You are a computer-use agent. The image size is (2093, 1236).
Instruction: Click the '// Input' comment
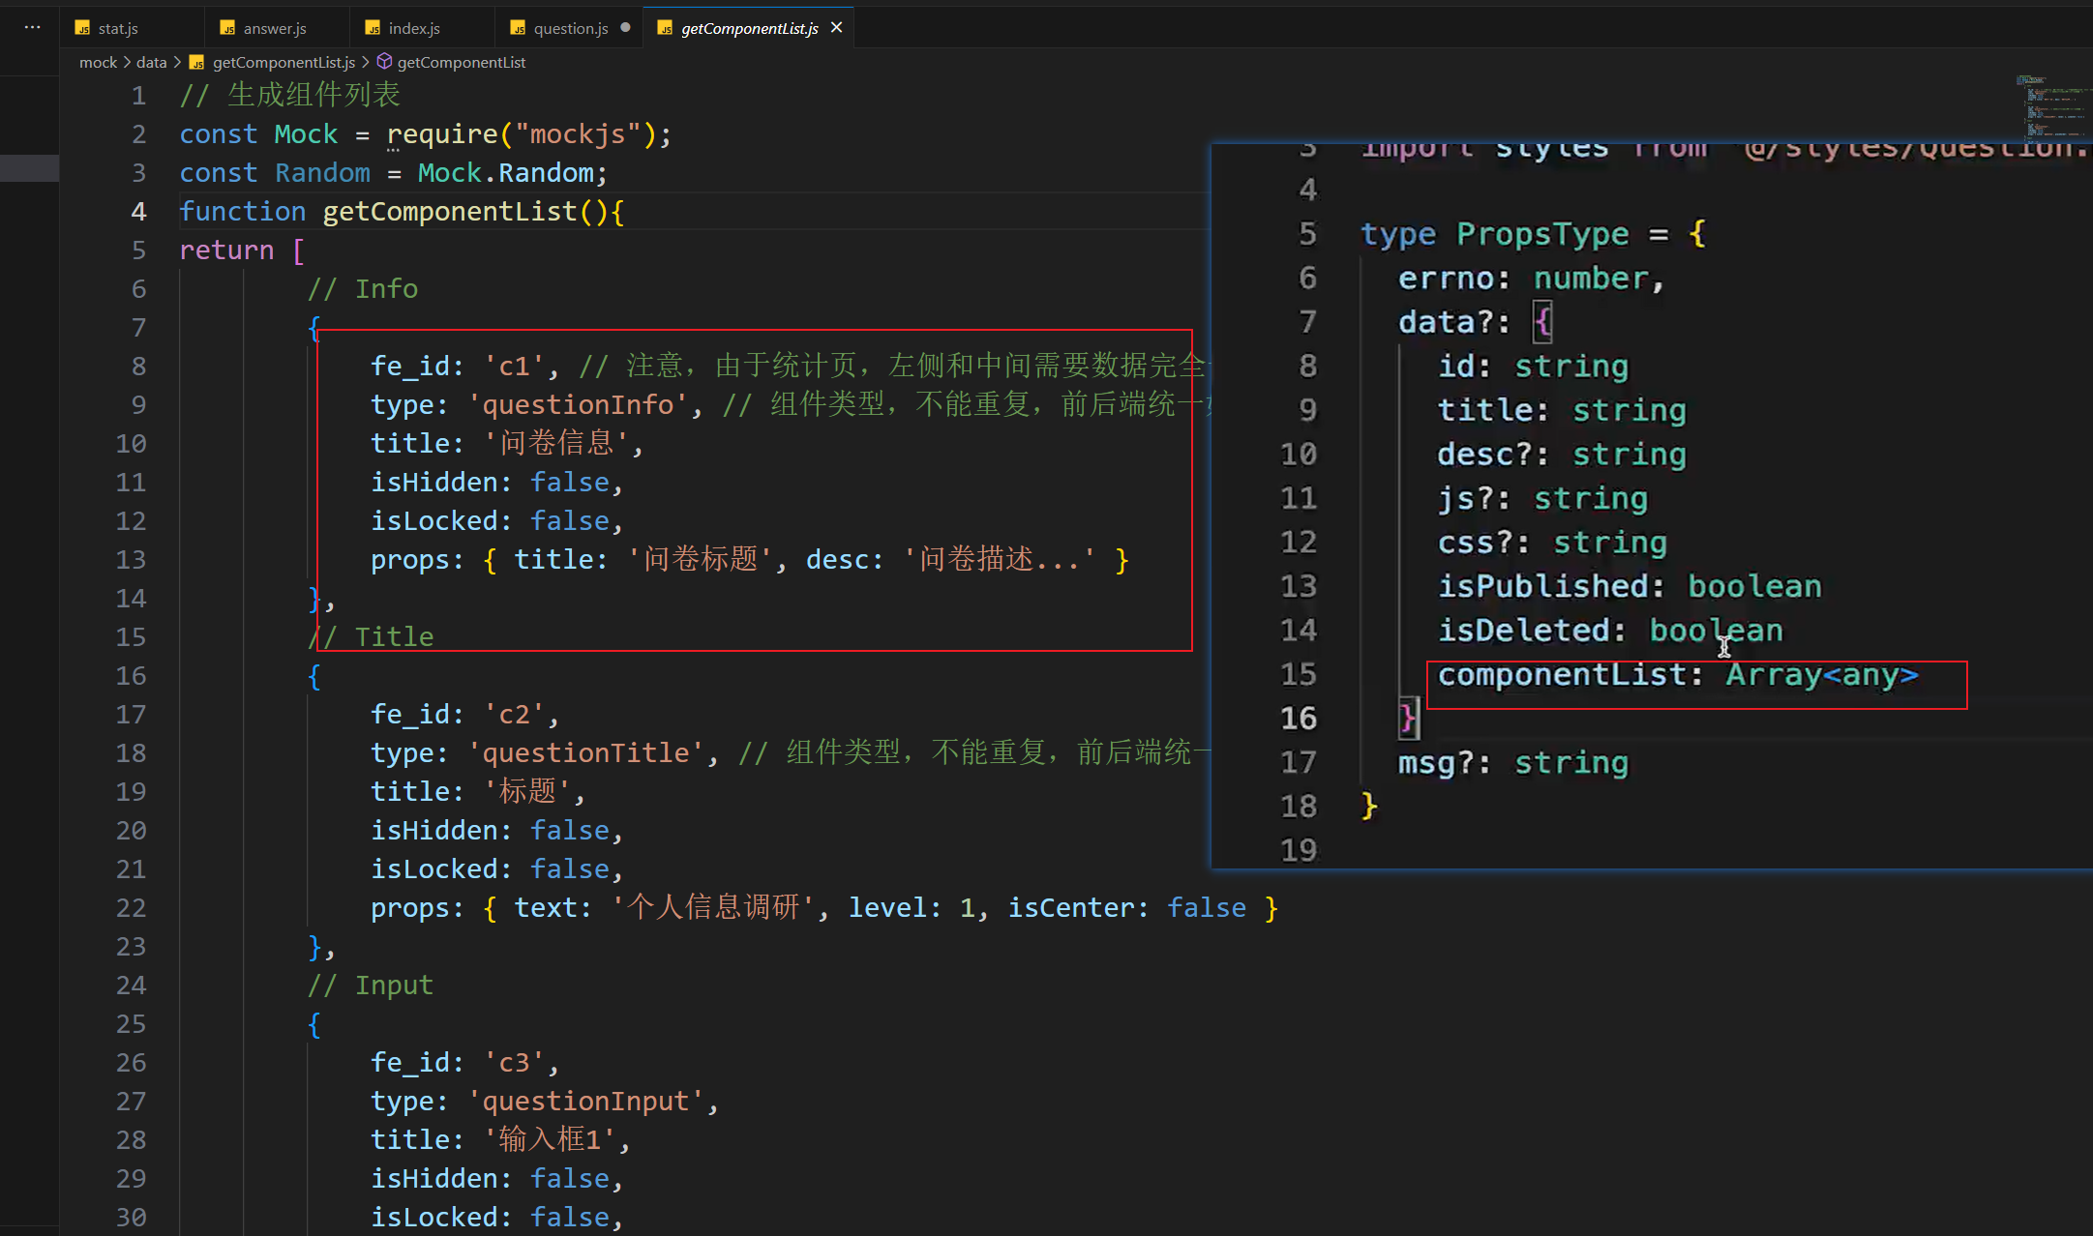[371, 985]
